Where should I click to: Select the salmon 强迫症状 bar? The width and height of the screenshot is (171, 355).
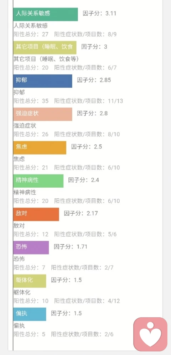click(x=43, y=114)
